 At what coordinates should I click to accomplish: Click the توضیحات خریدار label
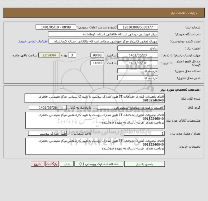click(x=190, y=147)
